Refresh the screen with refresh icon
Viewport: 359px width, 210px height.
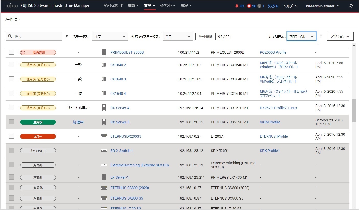coord(351,6)
